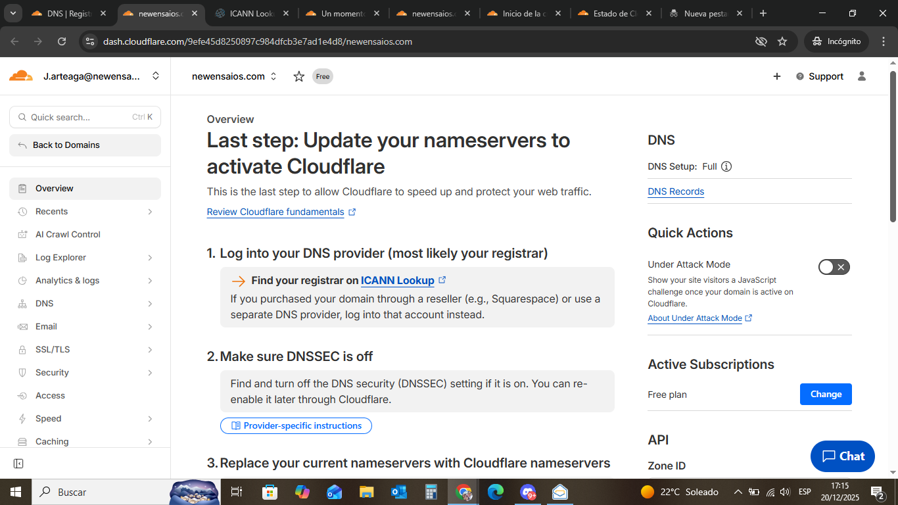The image size is (898, 505).
Task: Toggle Under Attack Mode switch
Action: click(834, 266)
